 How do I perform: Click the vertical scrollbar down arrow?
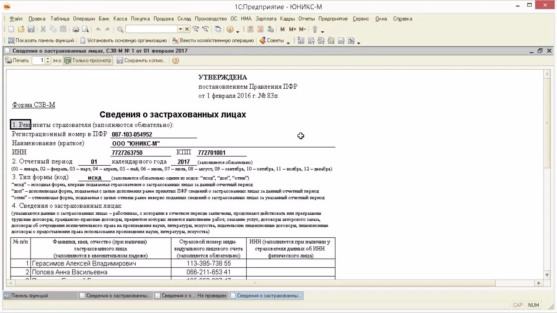547,275
